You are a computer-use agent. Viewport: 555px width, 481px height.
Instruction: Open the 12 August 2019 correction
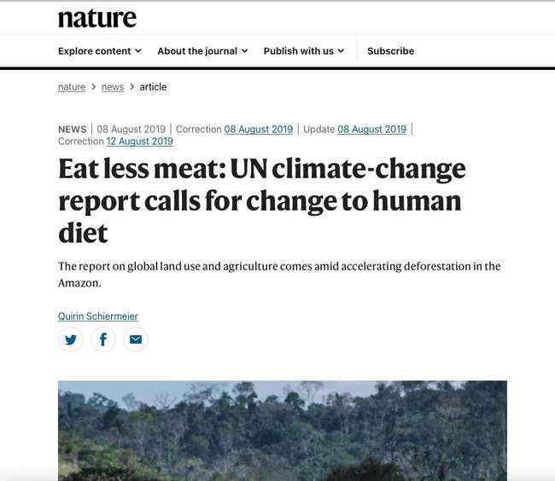pos(139,142)
